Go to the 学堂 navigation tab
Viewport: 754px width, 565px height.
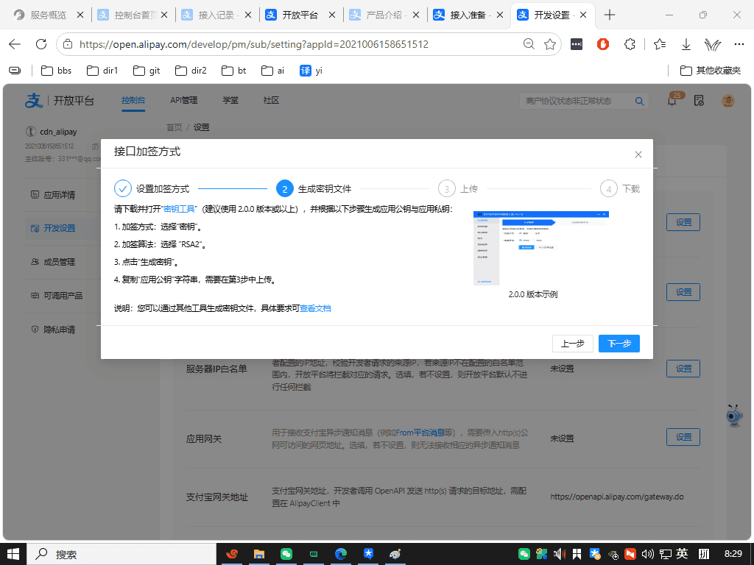[x=230, y=100]
